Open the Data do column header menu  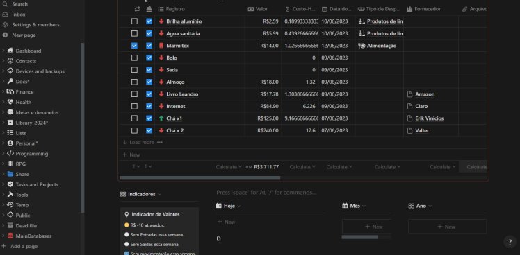336,9
